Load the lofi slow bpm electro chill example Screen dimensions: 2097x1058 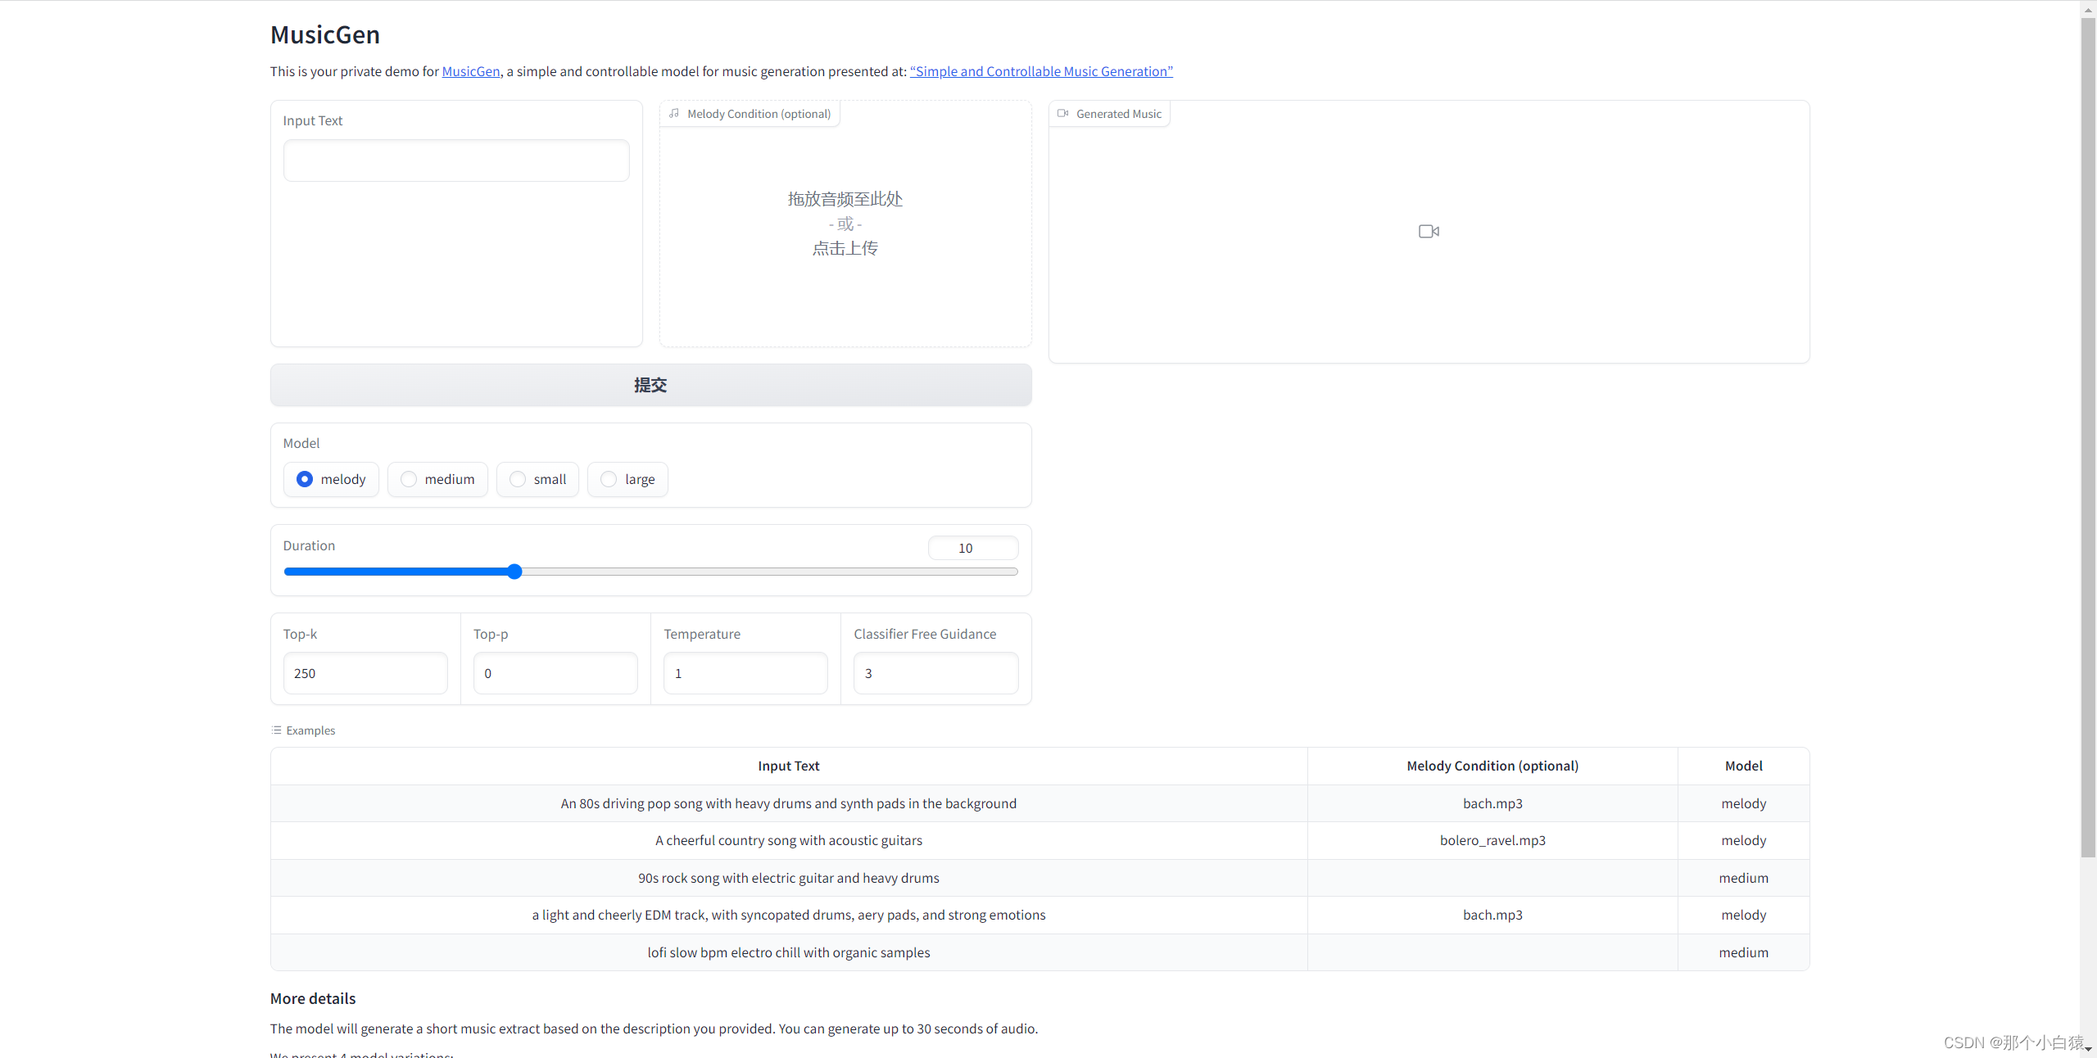click(788, 952)
